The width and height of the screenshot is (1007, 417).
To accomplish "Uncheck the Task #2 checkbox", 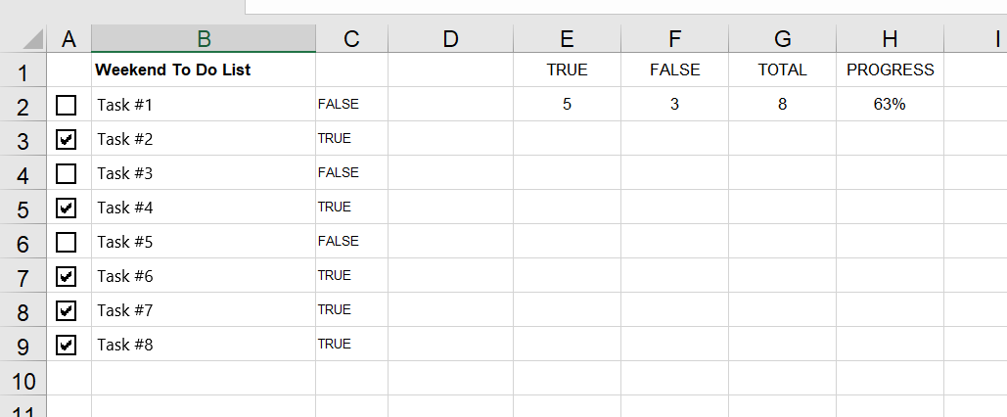I will [x=67, y=139].
